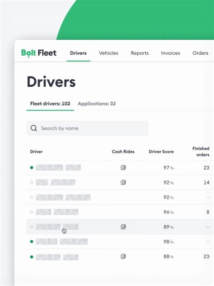Image resolution: width=214 pixels, height=286 pixels.
Task: Click green online dot in 88% row
Action: 32,257
